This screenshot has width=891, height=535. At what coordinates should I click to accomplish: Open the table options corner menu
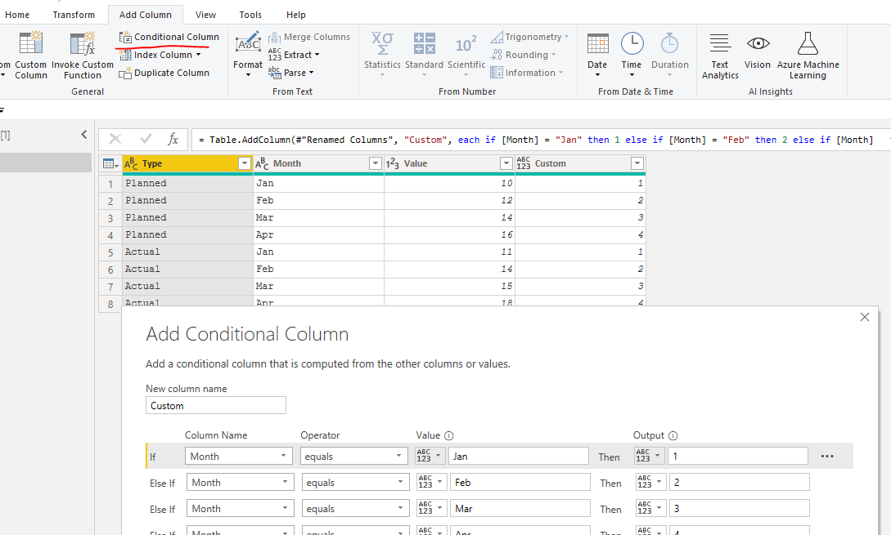110,164
